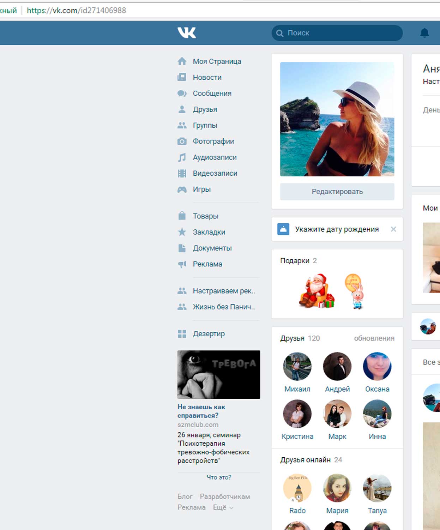Open Rado's online friend avatar
This screenshot has height=530, width=440.
(x=297, y=488)
